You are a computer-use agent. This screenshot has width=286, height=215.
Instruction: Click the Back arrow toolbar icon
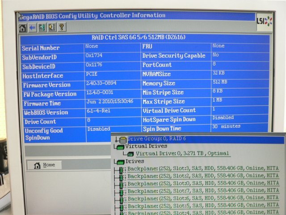click(x=33, y=28)
